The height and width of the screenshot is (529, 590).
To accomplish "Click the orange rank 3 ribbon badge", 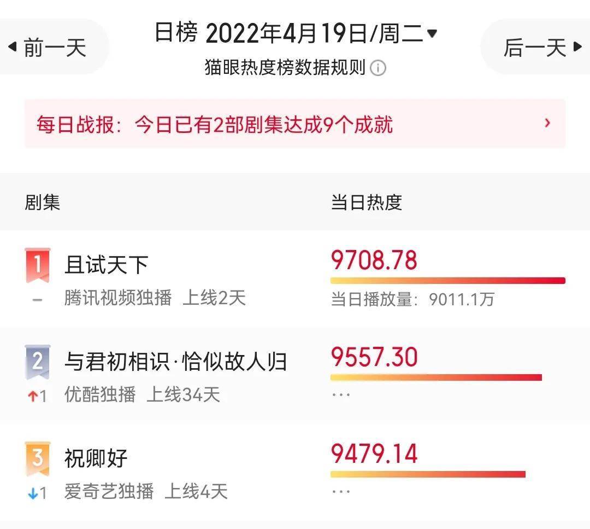I will tap(37, 458).
